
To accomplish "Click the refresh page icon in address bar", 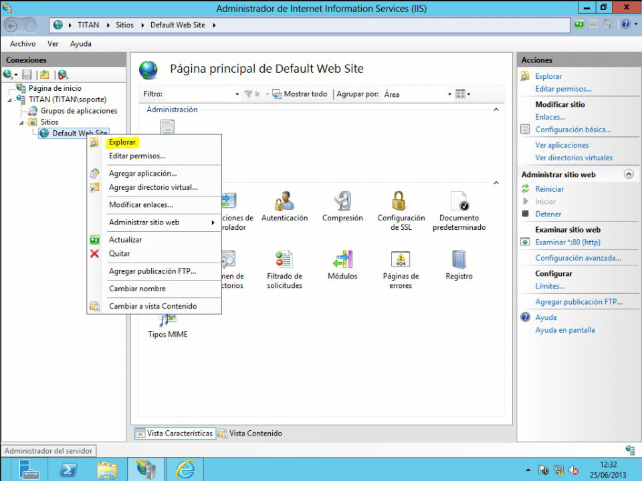I will (x=579, y=24).
